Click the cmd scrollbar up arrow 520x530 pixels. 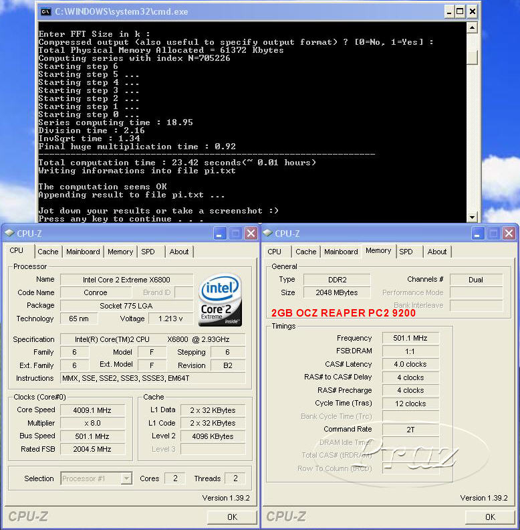point(472,27)
